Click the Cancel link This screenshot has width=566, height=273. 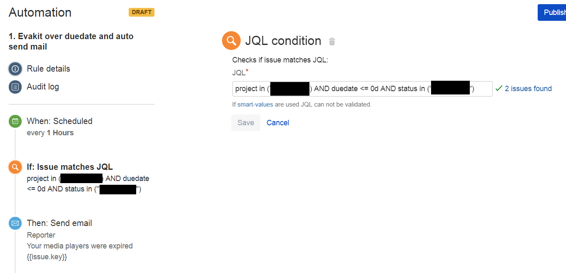tap(278, 123)
